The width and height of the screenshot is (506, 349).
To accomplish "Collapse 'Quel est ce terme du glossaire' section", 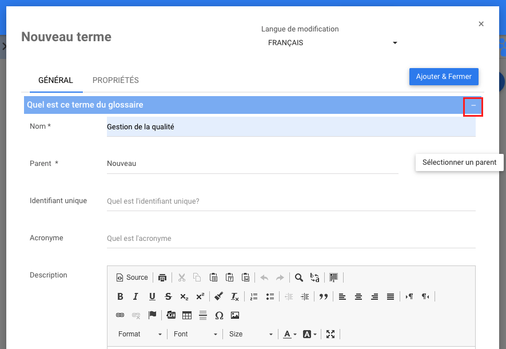I will [473, 105].
